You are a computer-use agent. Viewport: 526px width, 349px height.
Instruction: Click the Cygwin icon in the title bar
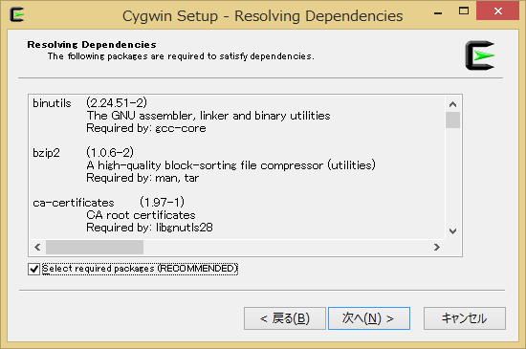coord(17,14)
